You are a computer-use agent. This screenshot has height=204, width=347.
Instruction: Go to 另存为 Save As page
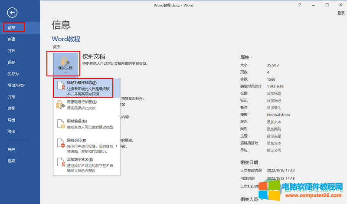tap(13, 74)
